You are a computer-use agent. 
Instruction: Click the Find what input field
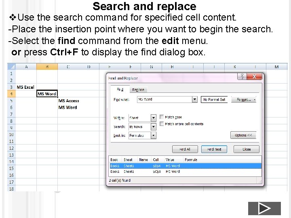point(165,99)
